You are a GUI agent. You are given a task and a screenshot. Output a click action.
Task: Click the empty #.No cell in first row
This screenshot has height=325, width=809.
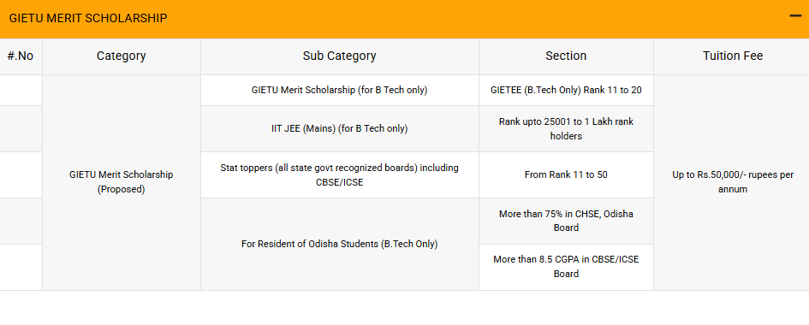(21, 90)
